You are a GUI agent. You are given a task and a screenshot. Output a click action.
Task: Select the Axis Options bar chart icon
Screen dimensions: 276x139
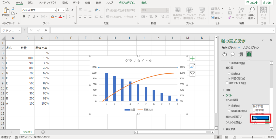249,54
